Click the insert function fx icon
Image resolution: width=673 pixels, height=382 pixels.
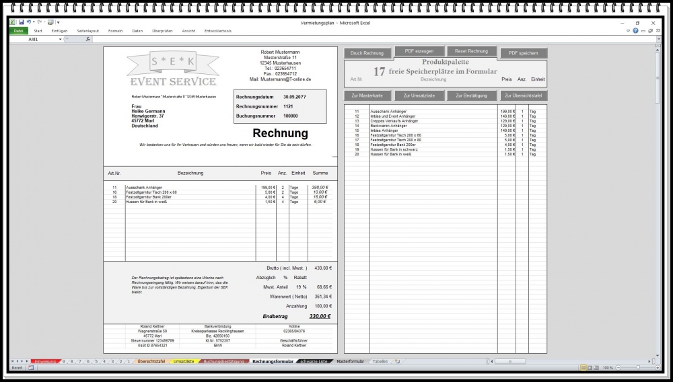pyautogui.click(x=87, y=39)
